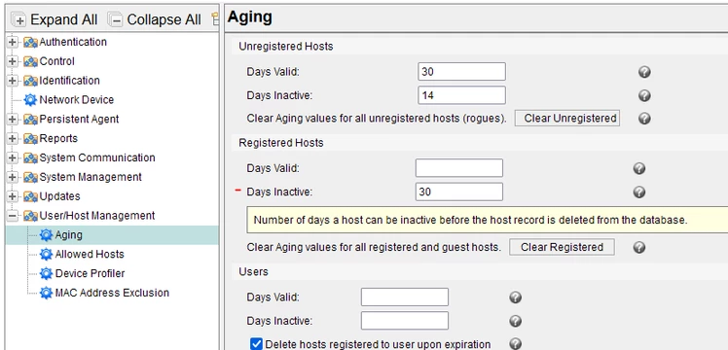Expand the Reports tree node
This screenshot has height=350, width=728.
(x=13, y=139)
